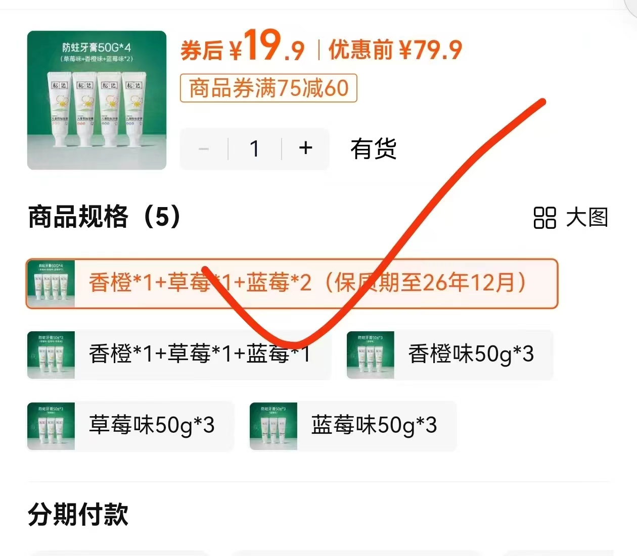Click thumbnail icon of 香橙味50g*3 option
637x556 pixels.
(x=371, y=355)
